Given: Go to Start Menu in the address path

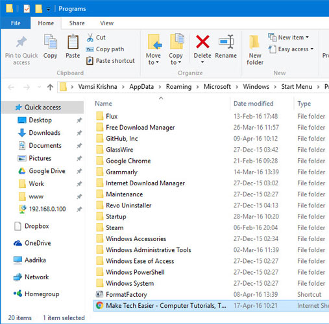Looking at the screenshot, I should (297, 87).
